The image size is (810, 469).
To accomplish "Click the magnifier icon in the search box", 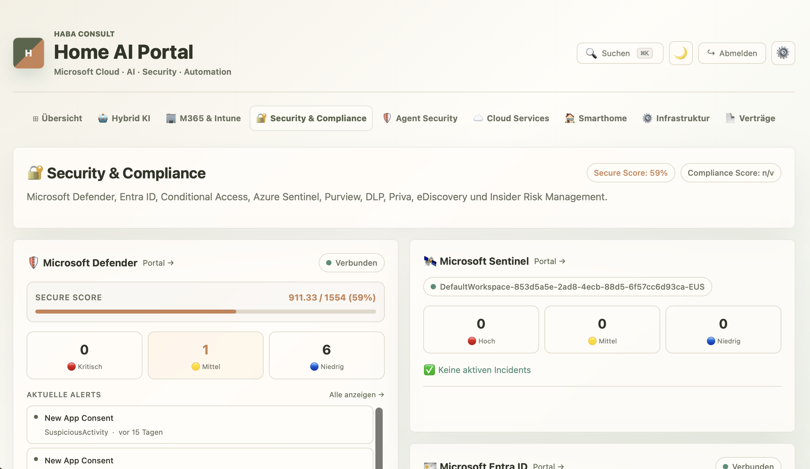I will tap(591, 53).
